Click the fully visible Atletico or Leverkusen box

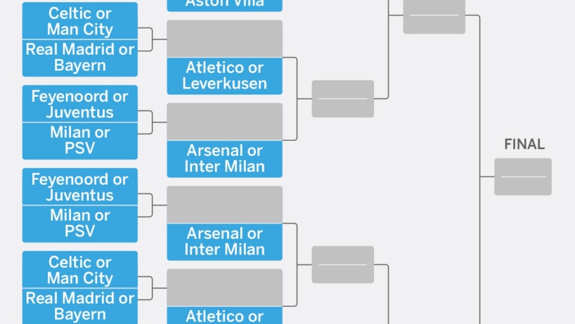(224, 76)
